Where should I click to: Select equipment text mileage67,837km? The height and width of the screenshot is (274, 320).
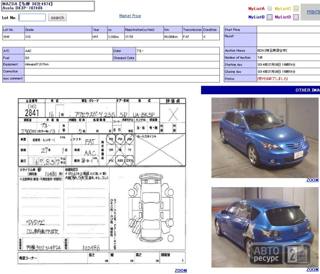[37, 64]
